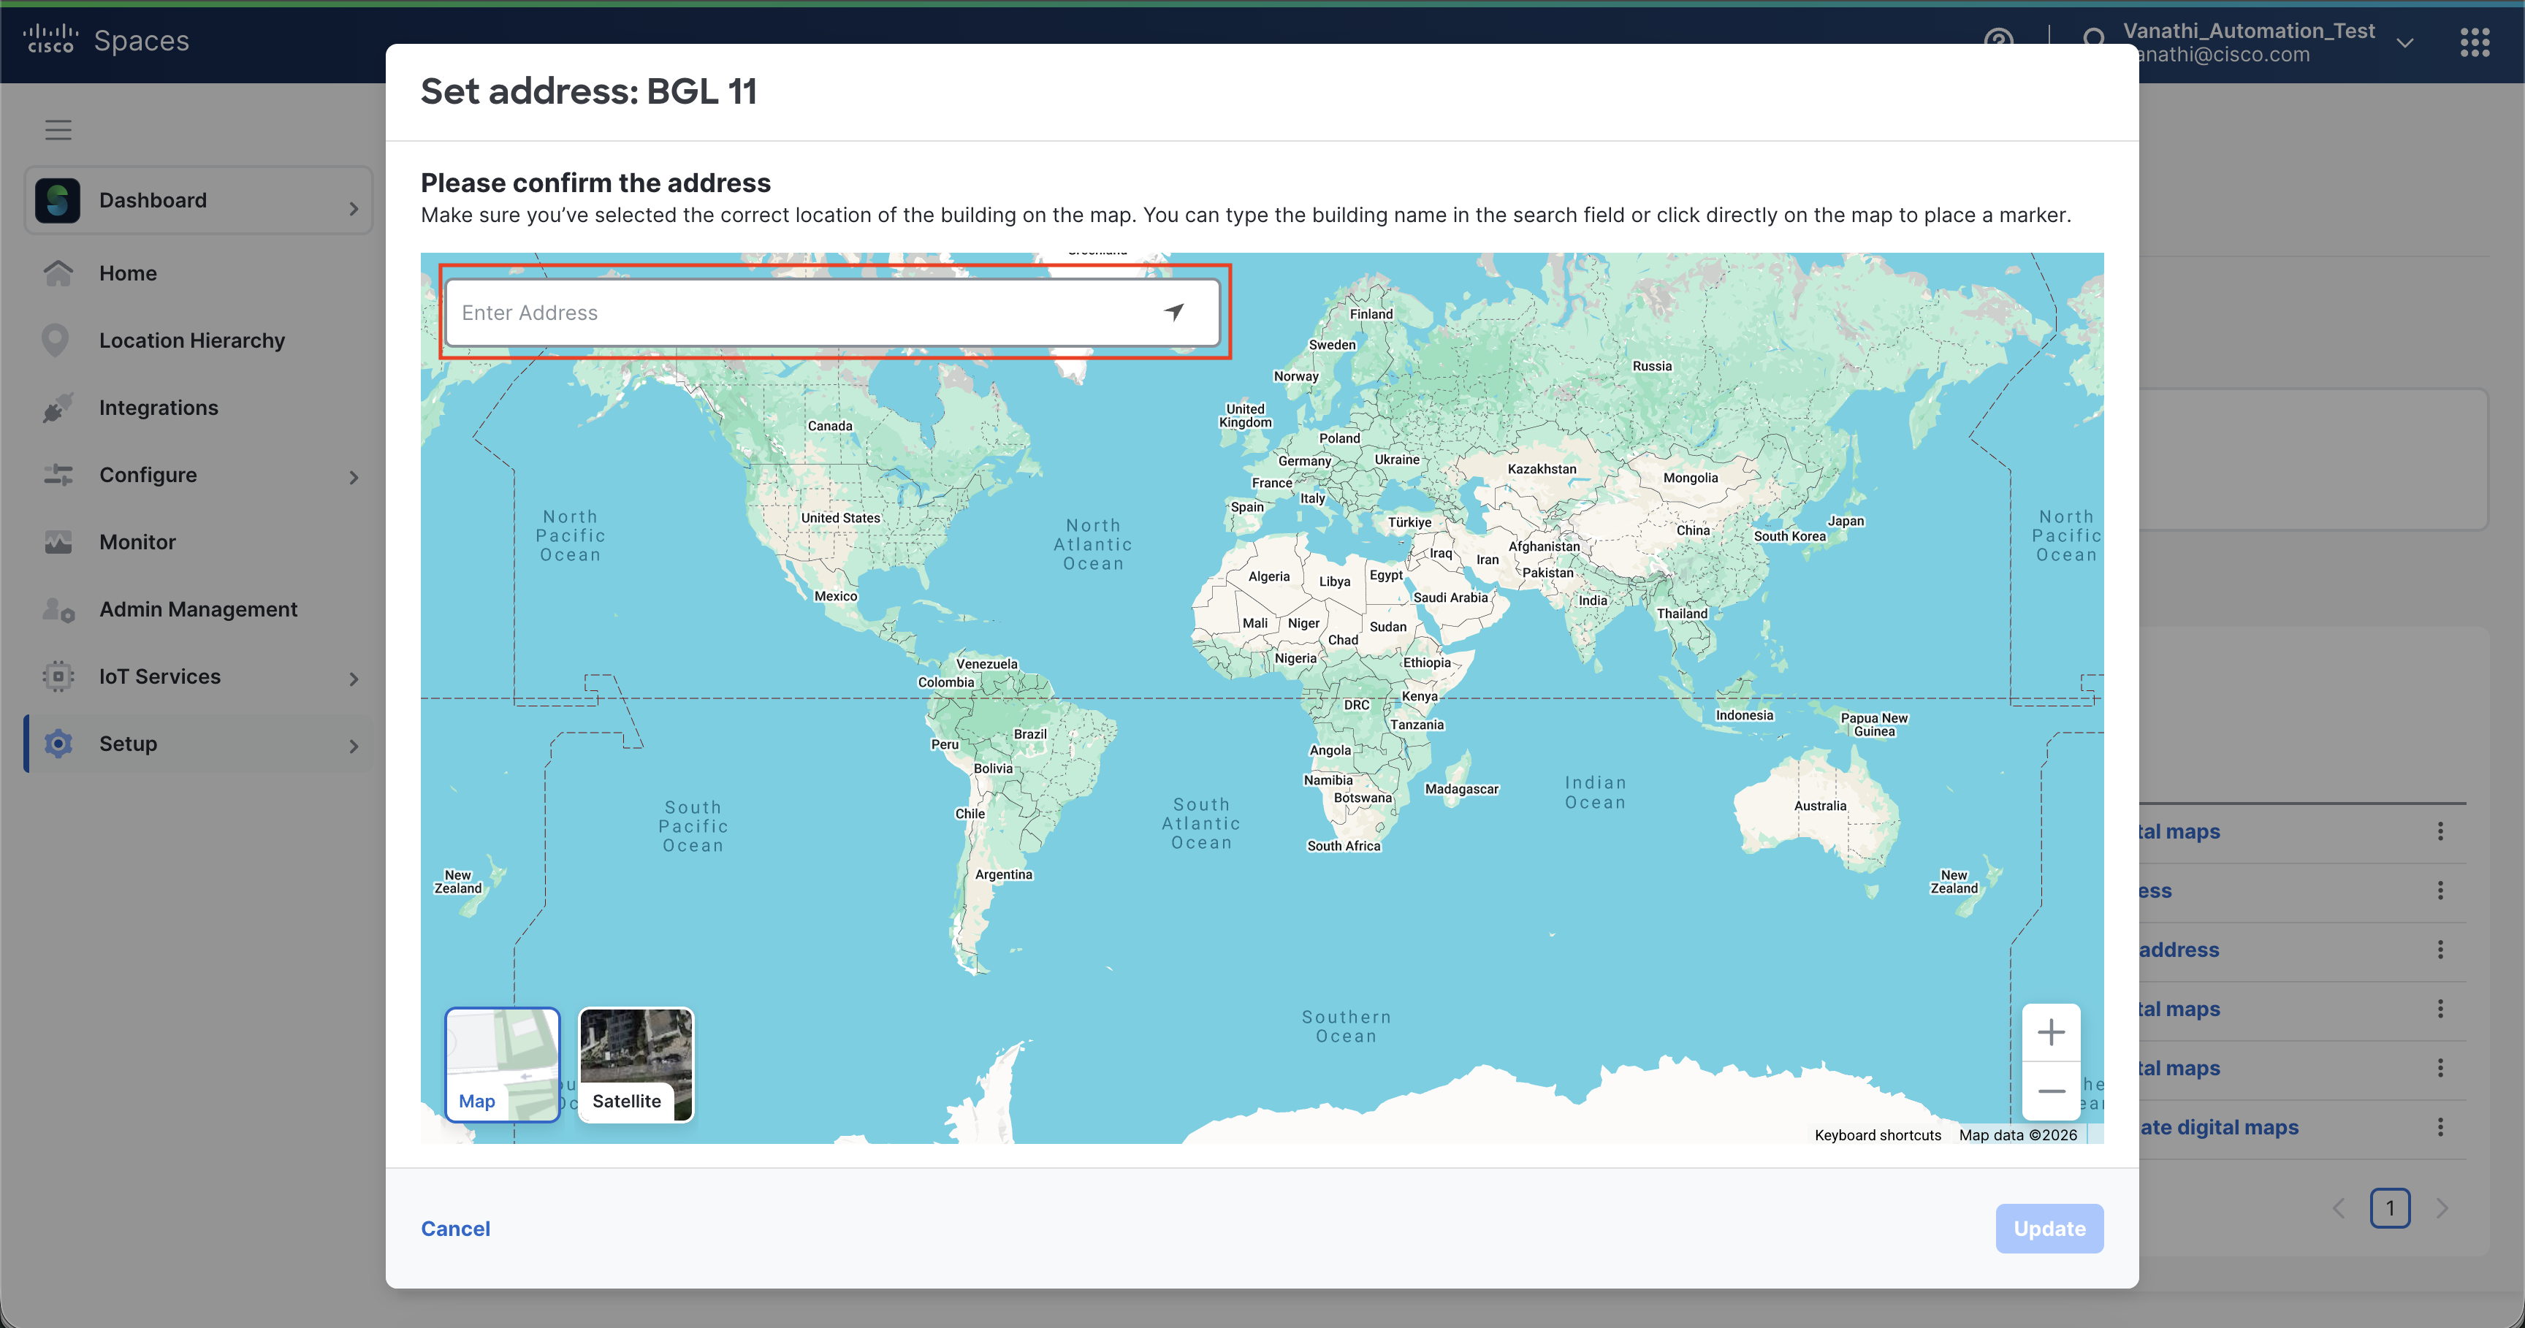This screenshot has width=2525, height=1328.
Task: Expand the Configure submenu arrow
Action: pyautogui.click(x=354, y=477)
